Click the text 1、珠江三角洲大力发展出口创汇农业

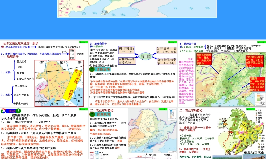click(x=26, y=122)
